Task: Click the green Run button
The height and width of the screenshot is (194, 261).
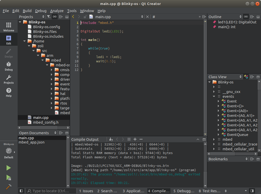Action: point(9,168)
